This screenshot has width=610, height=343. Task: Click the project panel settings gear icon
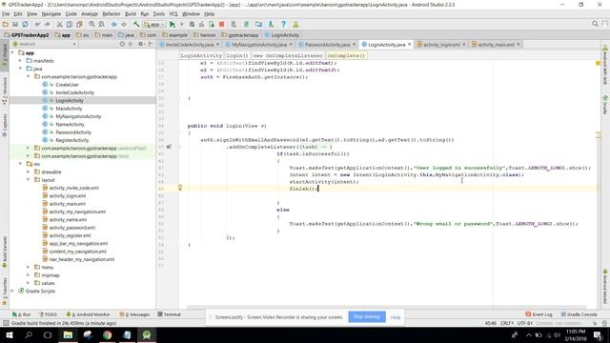coord(140,44)
